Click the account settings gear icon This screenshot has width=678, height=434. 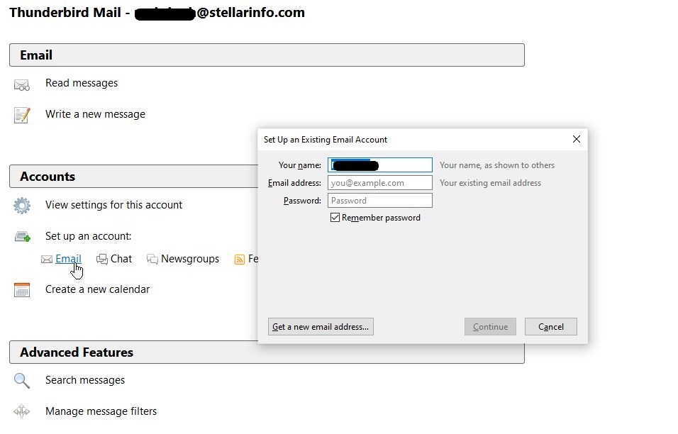click(22, 206)
